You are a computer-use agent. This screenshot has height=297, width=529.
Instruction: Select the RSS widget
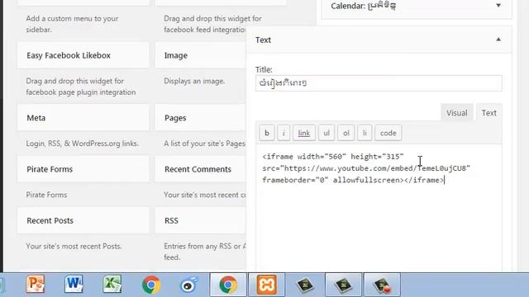coord(200,220)
